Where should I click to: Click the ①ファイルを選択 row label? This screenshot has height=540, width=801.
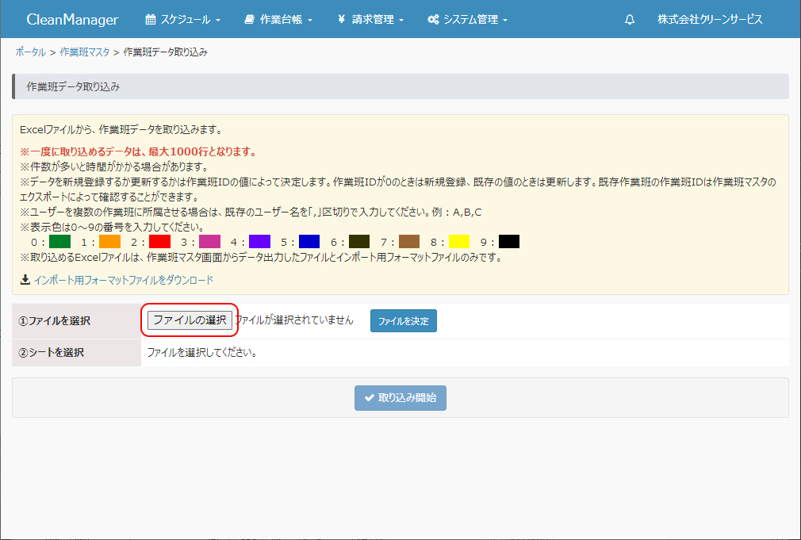pos(55,321)
